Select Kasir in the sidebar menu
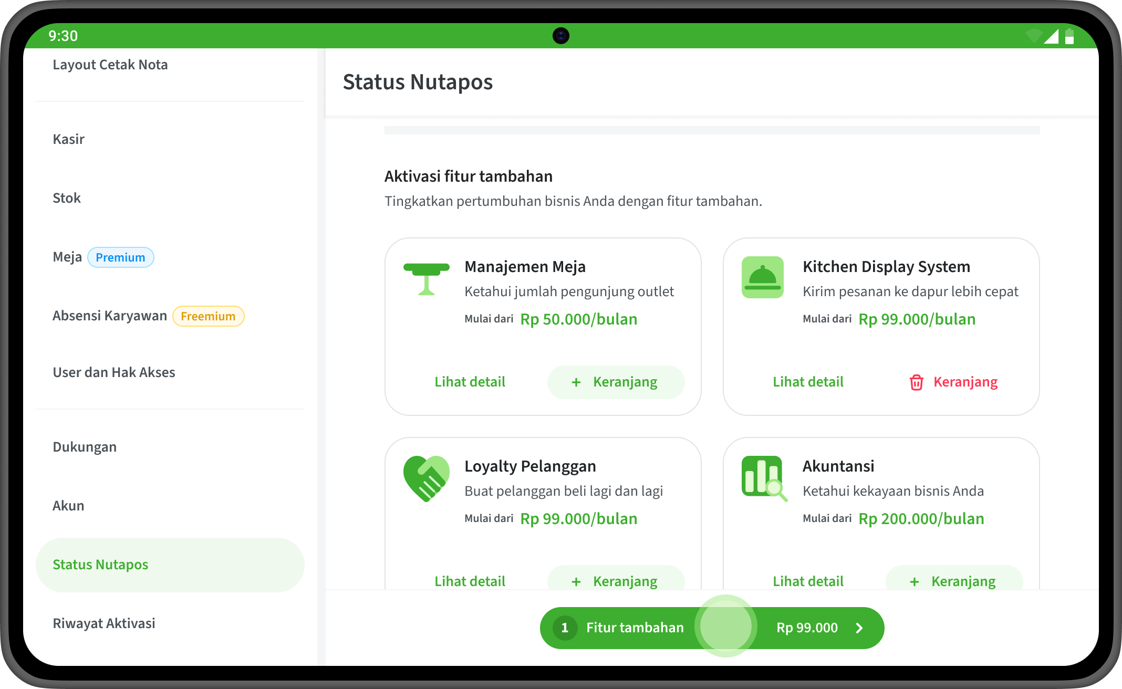This screenshot has height=689, width=1122. click(69, 139)
